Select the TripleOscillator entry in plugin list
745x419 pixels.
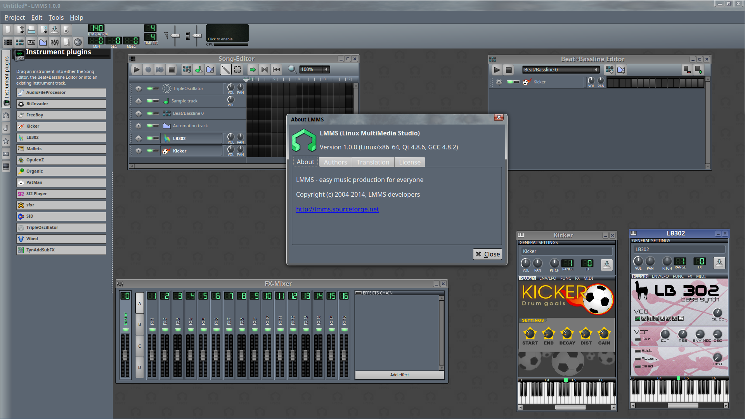click(x=61, y=228)
